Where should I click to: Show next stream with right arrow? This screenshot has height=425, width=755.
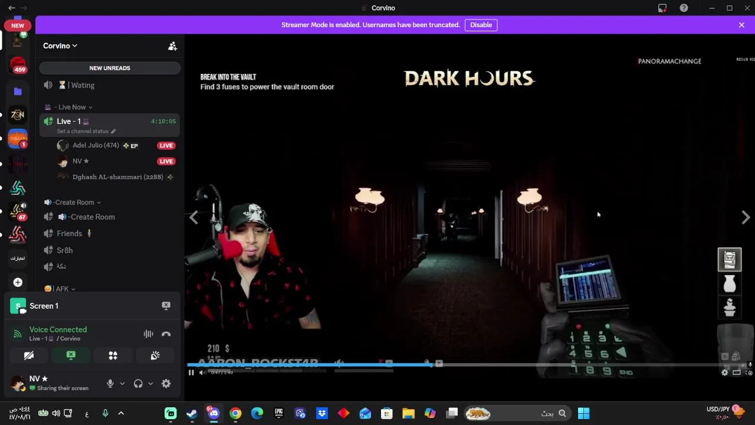(746, 217)
